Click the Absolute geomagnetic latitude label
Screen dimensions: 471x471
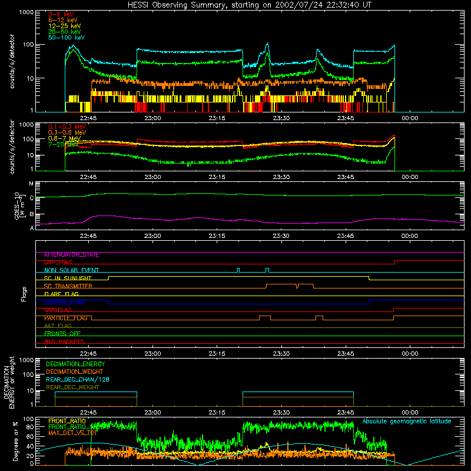coord(407,422)
